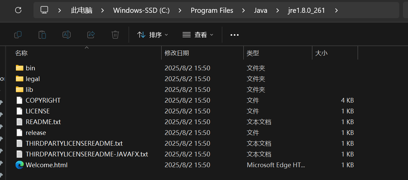Viewport: 408px width, 180px height.
Task: Click the LICENSE file icon
Action: pos(20,111)
